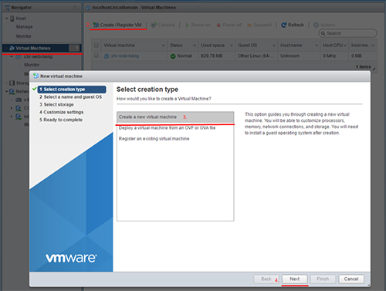Cancel the New virtual machine wizard

point(351,279)
